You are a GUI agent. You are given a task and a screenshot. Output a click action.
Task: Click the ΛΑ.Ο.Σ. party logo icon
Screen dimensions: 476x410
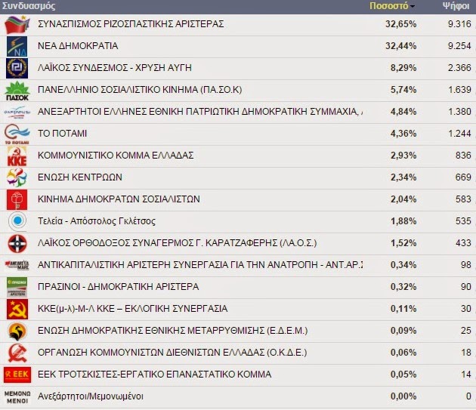click(x=17, y=244)
